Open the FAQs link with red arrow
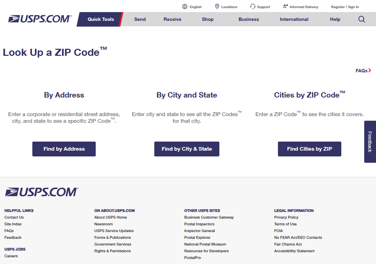 click(x=363, y=71)
